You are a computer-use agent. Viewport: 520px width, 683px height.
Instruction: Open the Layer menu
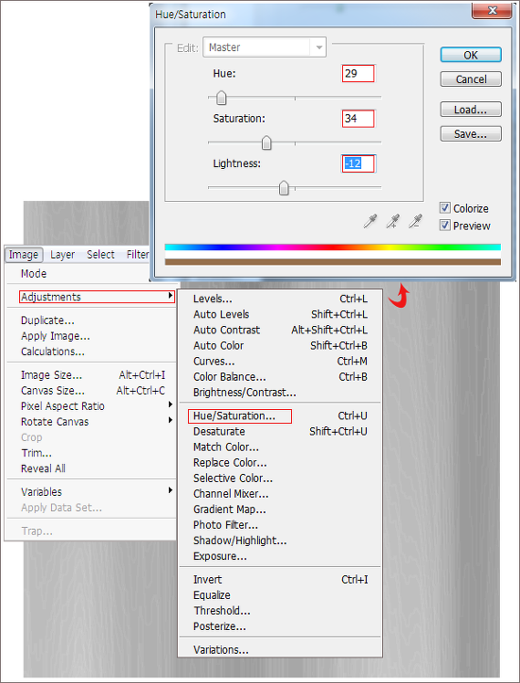coord(62,255)
